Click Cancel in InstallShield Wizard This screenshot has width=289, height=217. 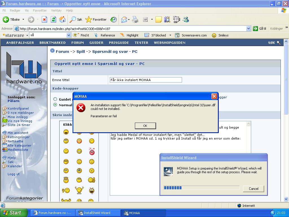[254, 188]
